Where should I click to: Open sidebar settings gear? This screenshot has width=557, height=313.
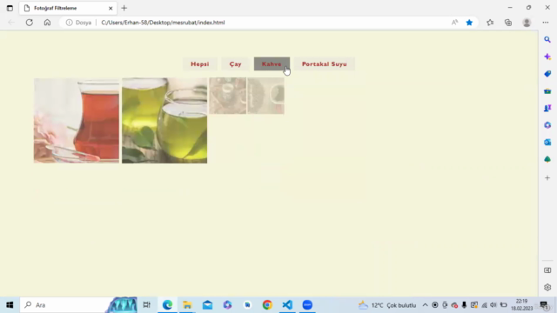tap(547, 288)
